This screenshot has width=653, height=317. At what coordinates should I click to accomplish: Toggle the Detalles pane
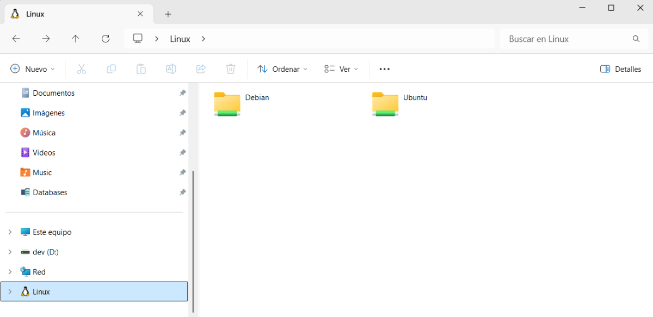tap(620, 69)
